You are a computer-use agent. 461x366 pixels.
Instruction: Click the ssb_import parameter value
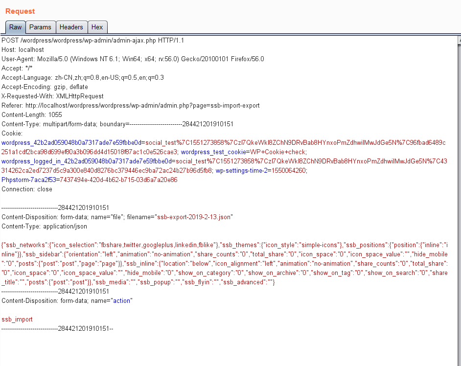click(x=17, y=320)
